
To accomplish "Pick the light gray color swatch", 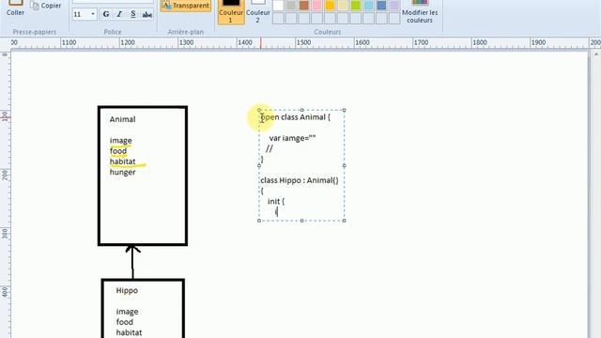I will pyautogui.click(x=291, y=6).
